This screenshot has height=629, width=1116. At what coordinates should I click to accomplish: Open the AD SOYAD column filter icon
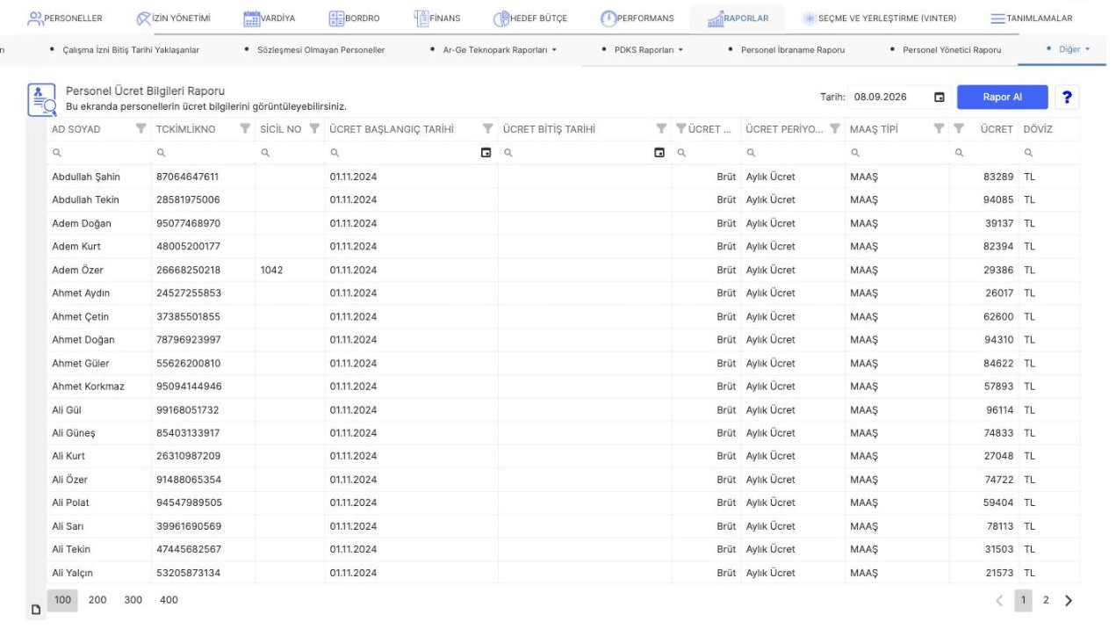tap(141, 130)
